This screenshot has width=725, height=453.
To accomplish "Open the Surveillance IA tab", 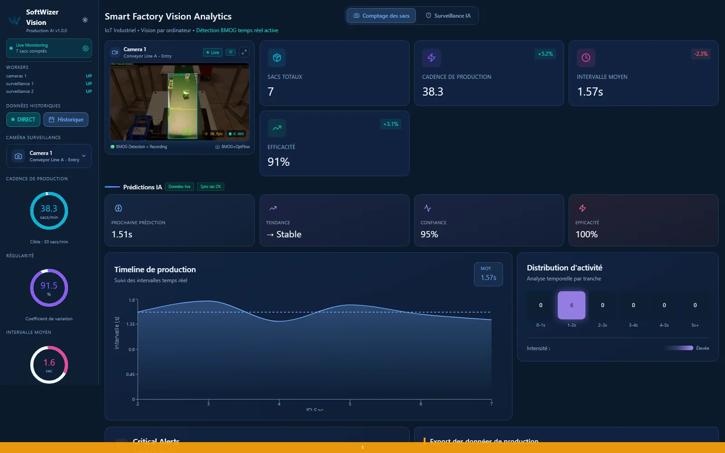I will [448, 16].
